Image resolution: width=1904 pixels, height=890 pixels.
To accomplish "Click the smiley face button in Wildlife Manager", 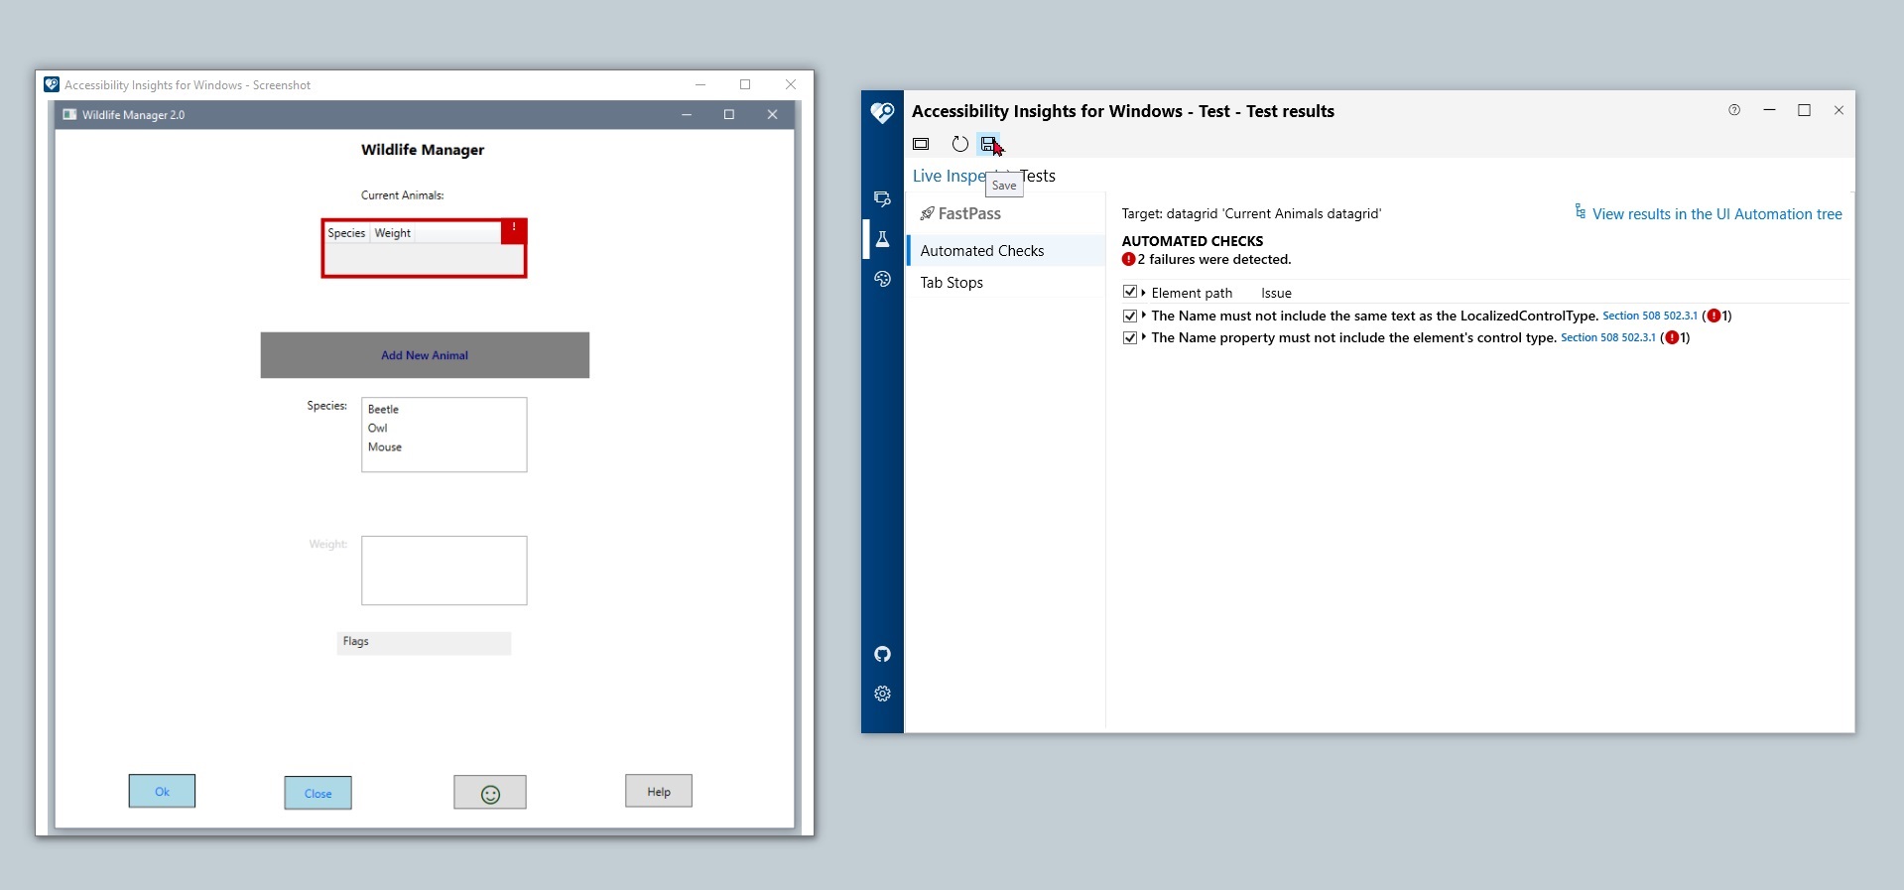I will 490,793.
